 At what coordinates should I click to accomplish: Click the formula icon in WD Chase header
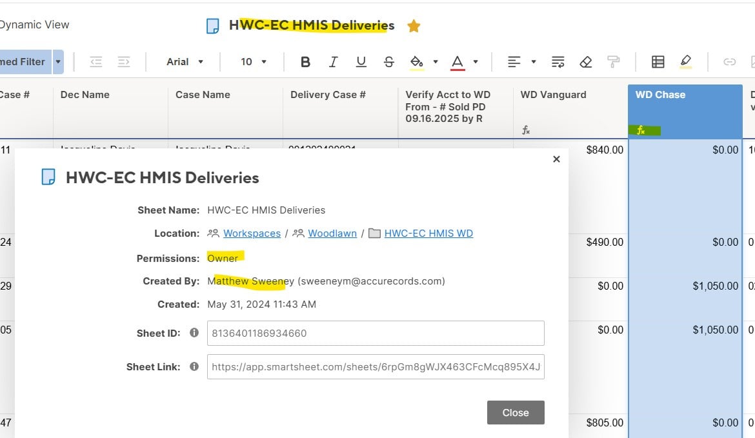point(641,130)
